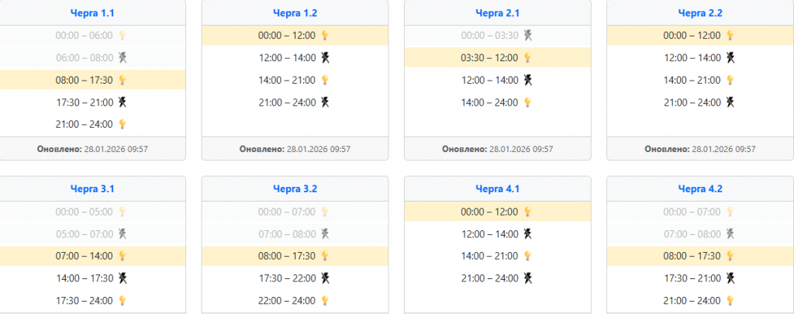The image size is (794, 314).
Task: Click outage icon at 12:00 – 14:00 in Черга 4.1
Action: 528,233
